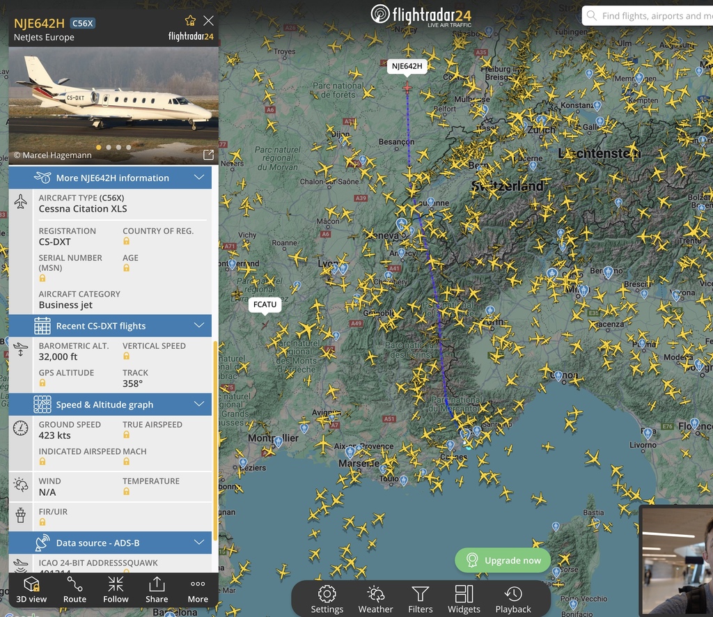Expand Recent CS-DXT flights section
Image resolution: width=713 pixels, height=617 pixels.
[x=110, y=325]
